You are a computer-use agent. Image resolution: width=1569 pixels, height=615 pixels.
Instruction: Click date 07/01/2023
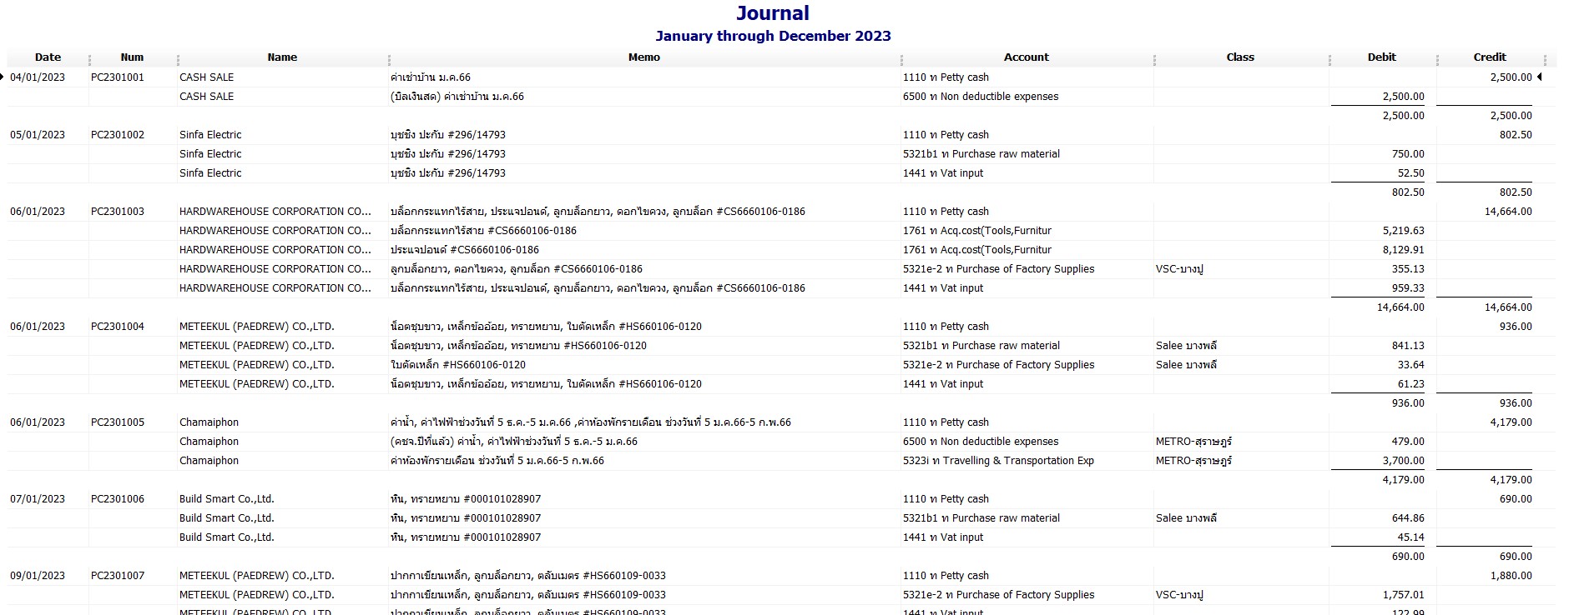(x=38, y=499)
